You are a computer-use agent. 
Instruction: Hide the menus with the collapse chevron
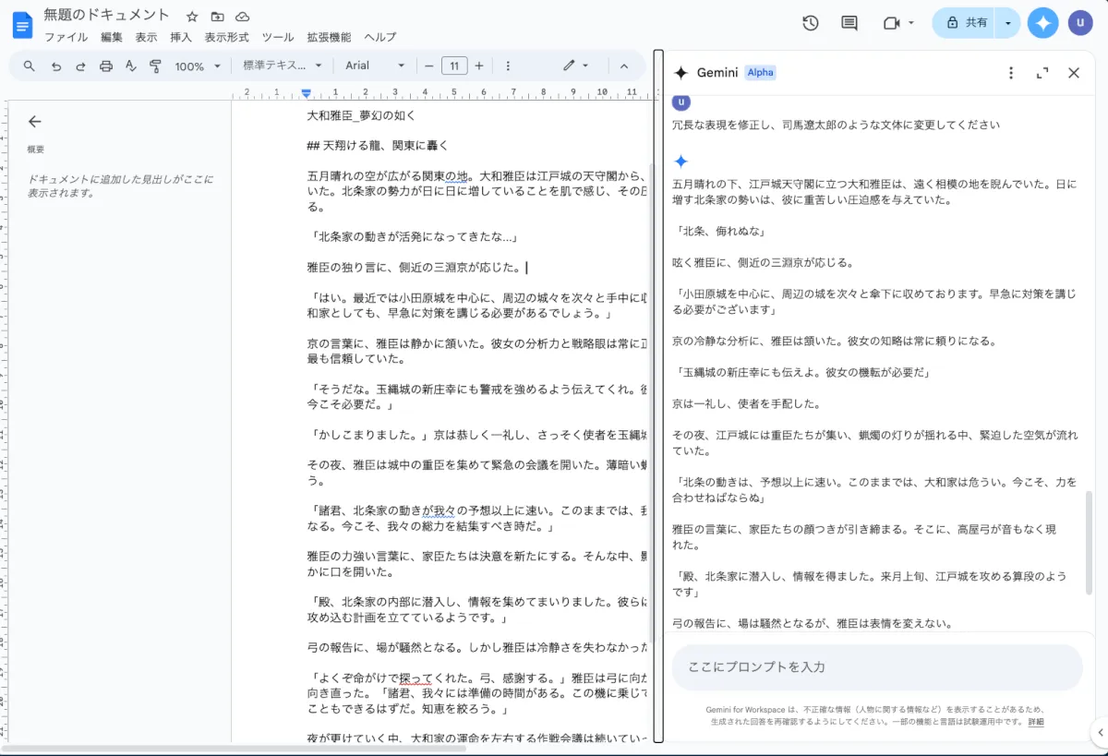(623, 66)
